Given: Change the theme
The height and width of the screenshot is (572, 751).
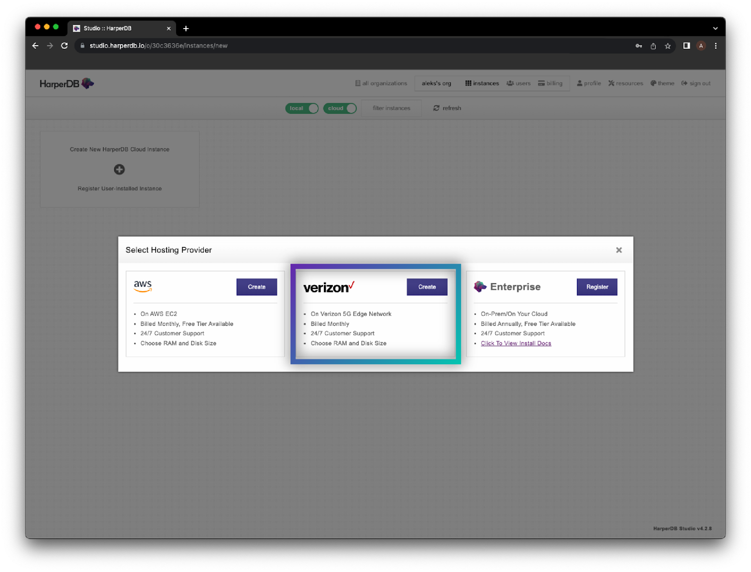Looking at the screenshot, I should click(x=662, y=83).
